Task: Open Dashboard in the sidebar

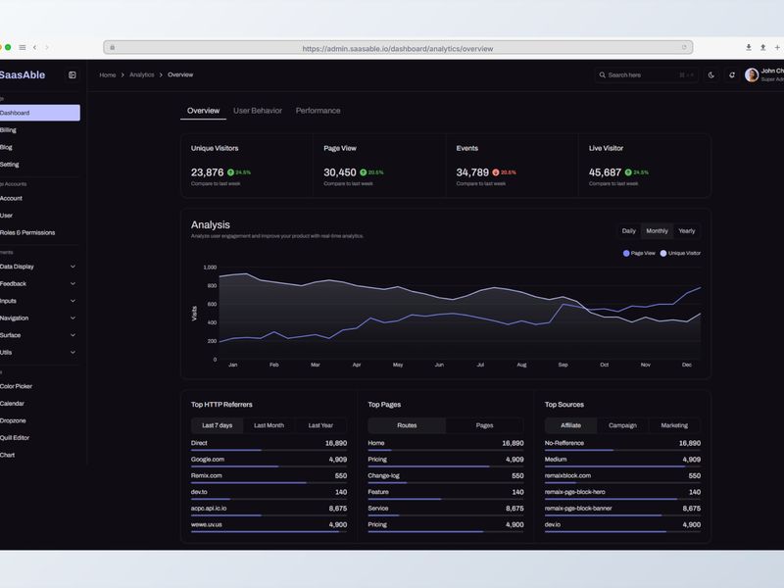Action: point(39,113)
